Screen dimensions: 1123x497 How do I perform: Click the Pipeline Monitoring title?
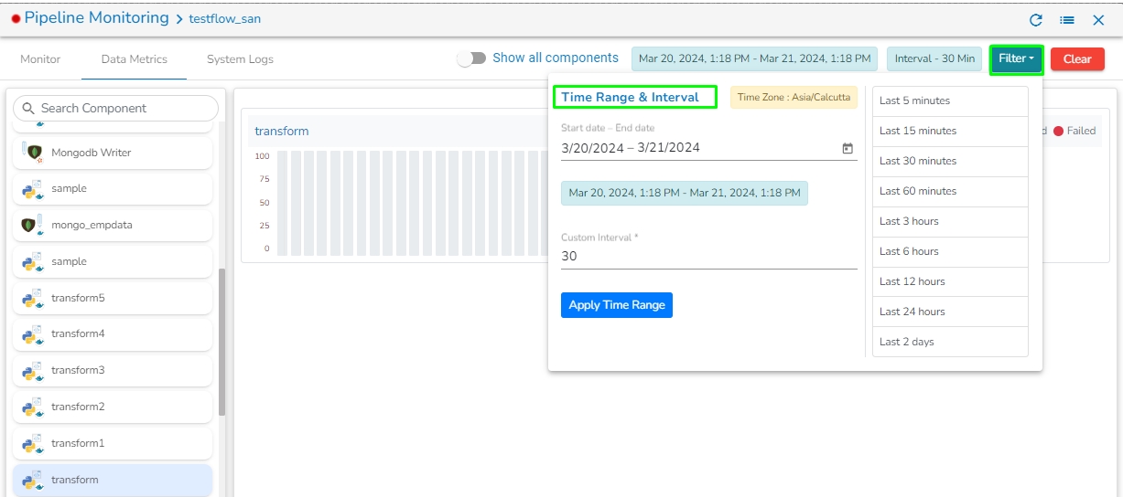click(x=97, y=17)
